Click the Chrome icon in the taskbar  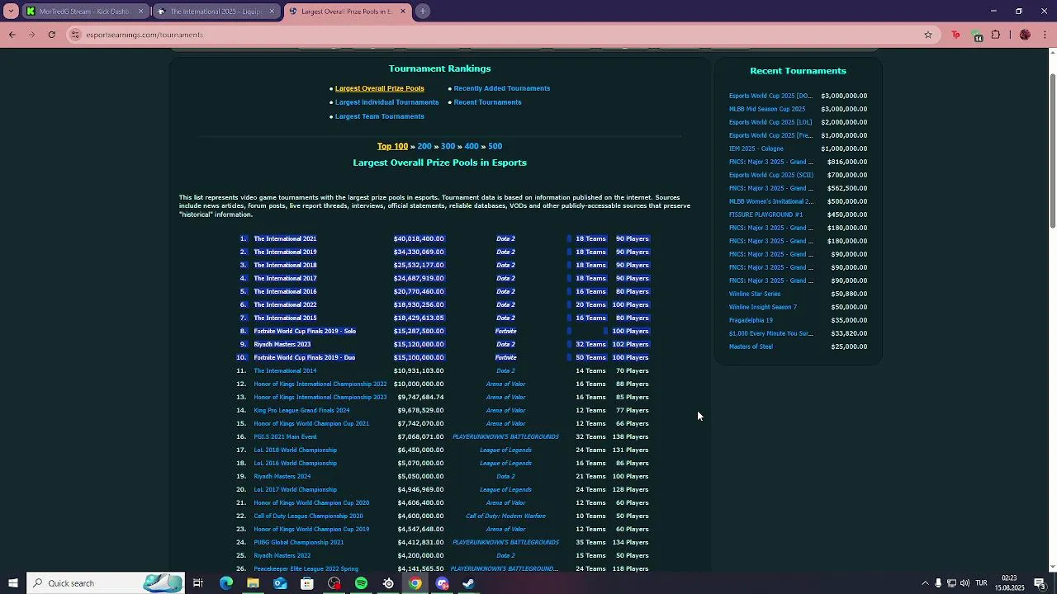point(415,583)
